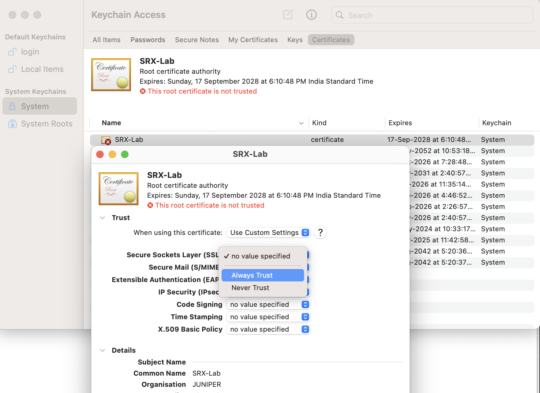
Task: Click the compose new note icon
Action: point(288,15)
